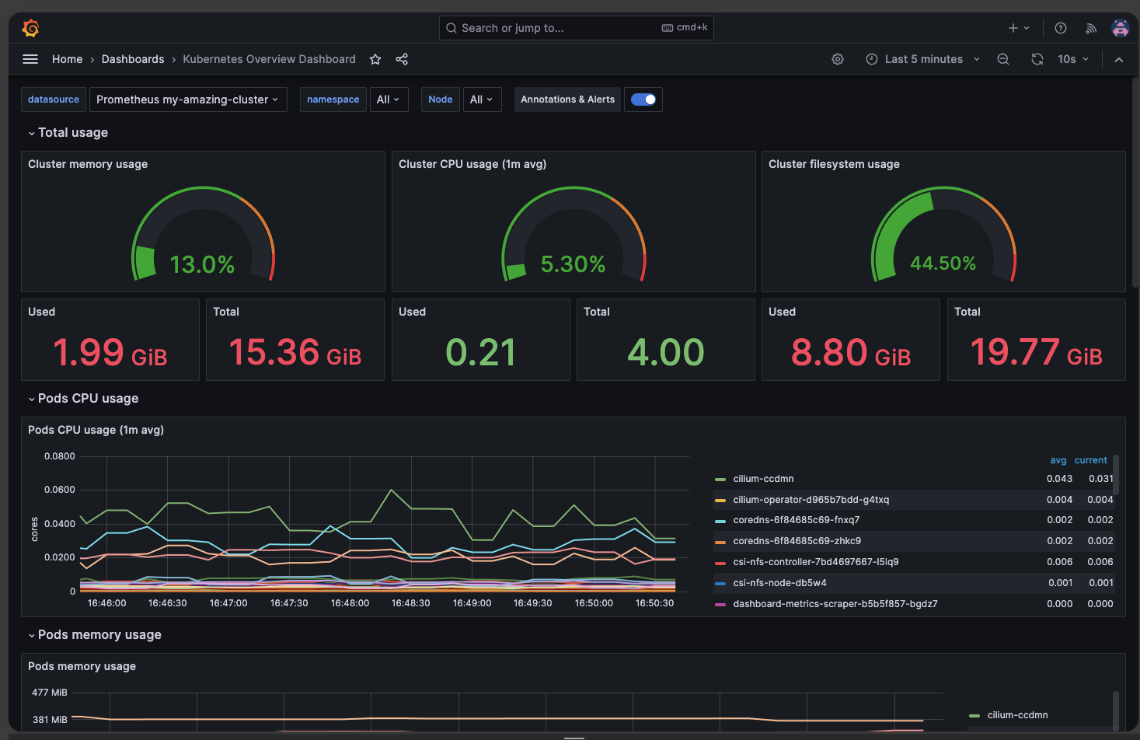Refresh the dashboard manually
The image size is (1140, 740).
[x=1037, y=59]
